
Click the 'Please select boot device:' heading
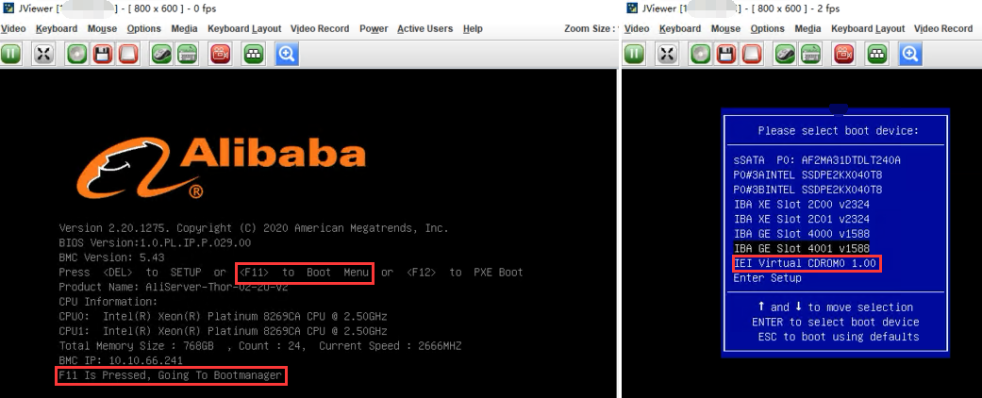[x=838, y=131]
